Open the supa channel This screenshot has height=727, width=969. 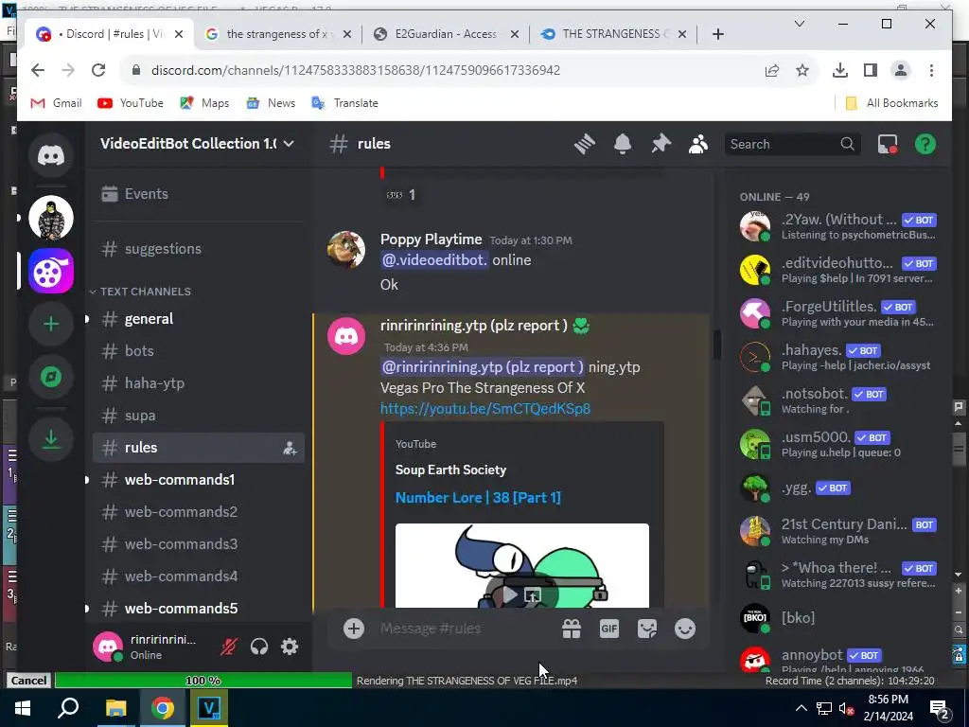pos(198,416)
